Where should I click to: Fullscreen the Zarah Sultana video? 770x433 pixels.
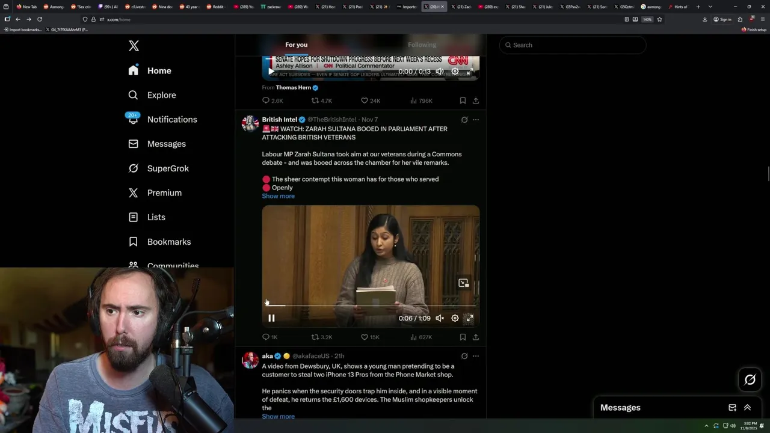pyautogui.click(x=470, y=318)
